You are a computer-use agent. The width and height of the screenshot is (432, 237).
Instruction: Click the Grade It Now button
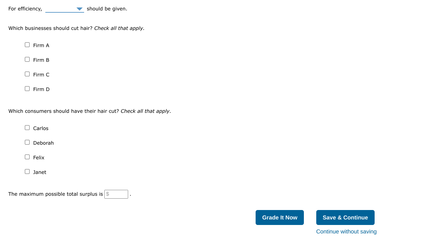point(279,217)
